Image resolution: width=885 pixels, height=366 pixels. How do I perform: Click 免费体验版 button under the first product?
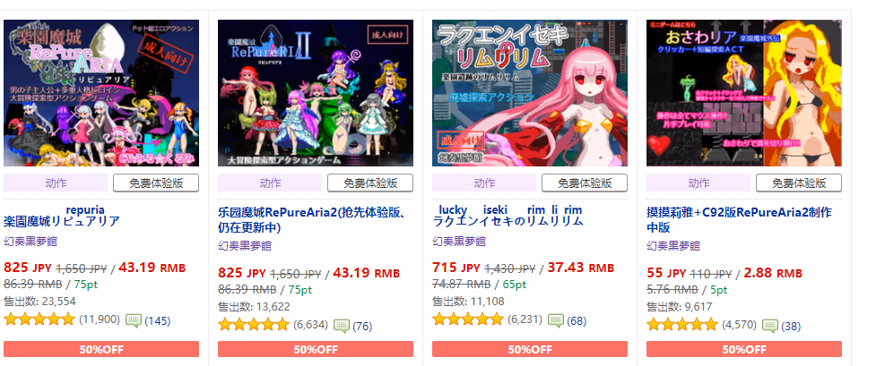point(156,183)
